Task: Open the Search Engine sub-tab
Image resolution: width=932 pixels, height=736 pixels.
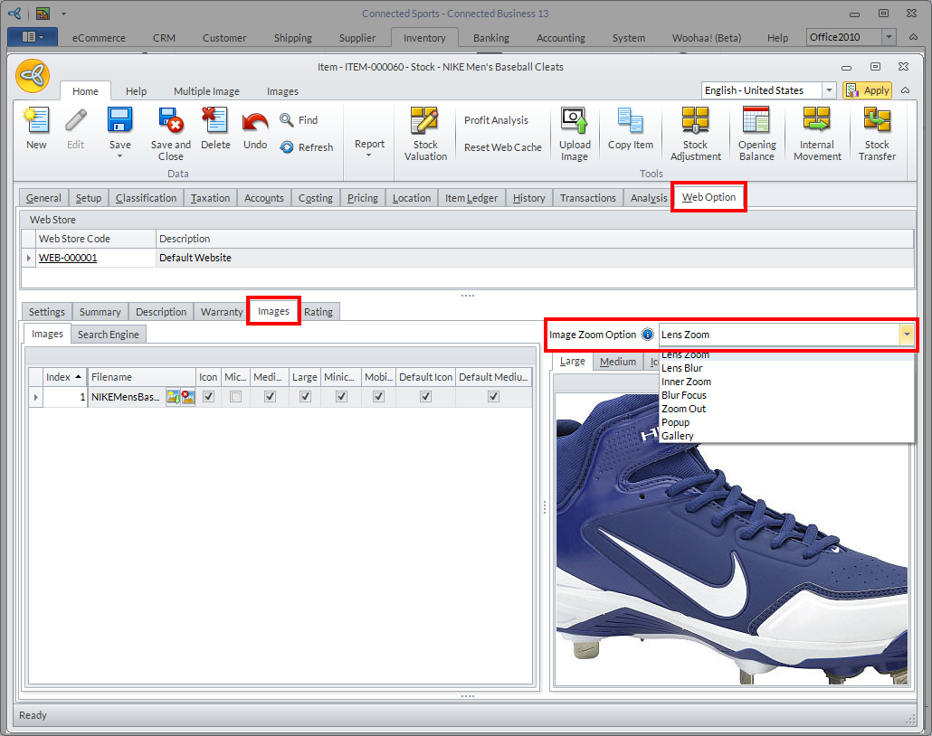Action: (108, 335)
